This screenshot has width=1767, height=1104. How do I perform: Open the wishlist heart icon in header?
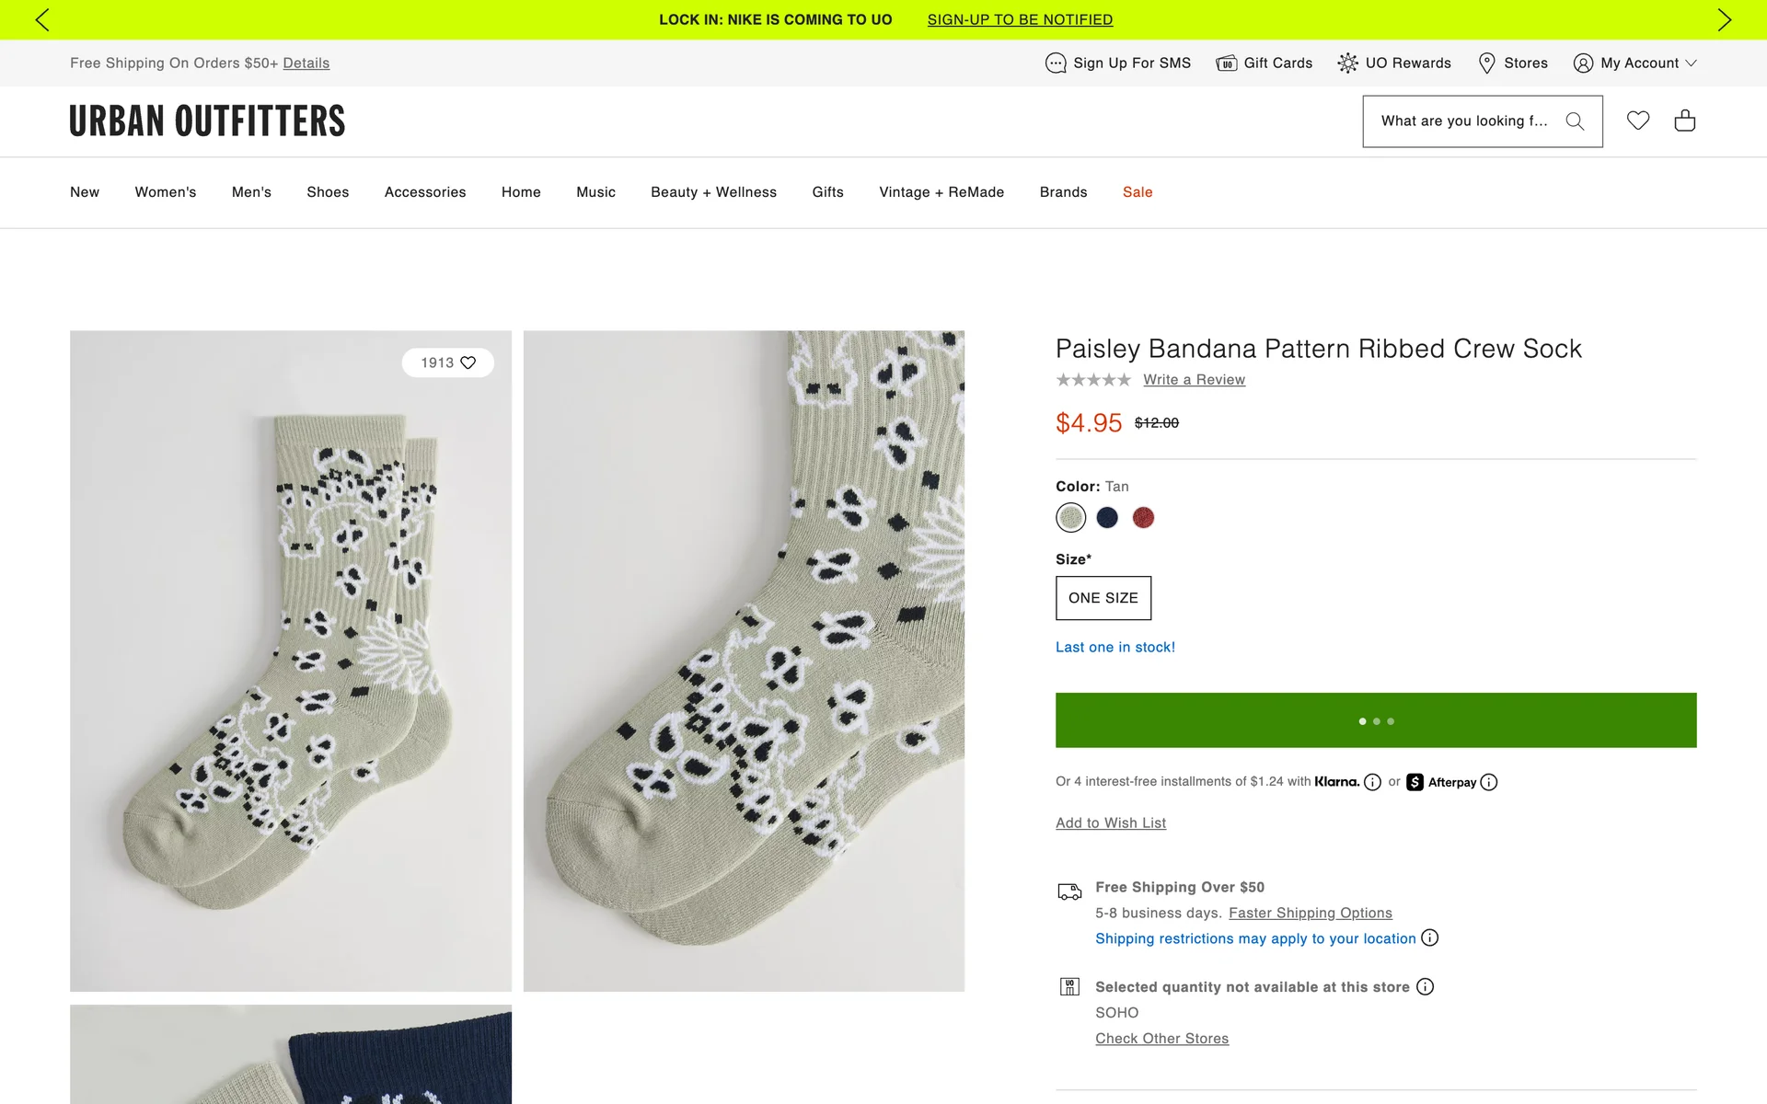click(1638, 121)
